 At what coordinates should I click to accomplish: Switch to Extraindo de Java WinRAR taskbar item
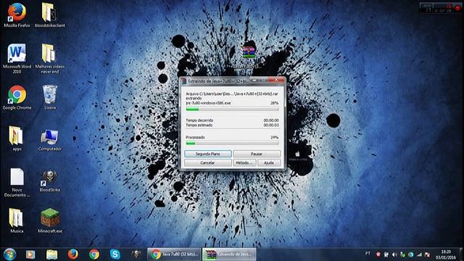click(x=229, y=254)
